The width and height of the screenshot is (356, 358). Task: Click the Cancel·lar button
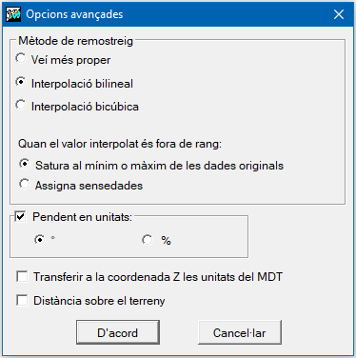pyautogui.click(x=240, y=332)
